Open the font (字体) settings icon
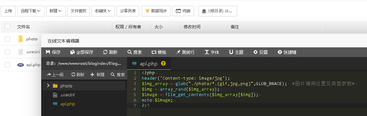Image resolution: width=367 pixels, height=116 pixels. point(207,52)
